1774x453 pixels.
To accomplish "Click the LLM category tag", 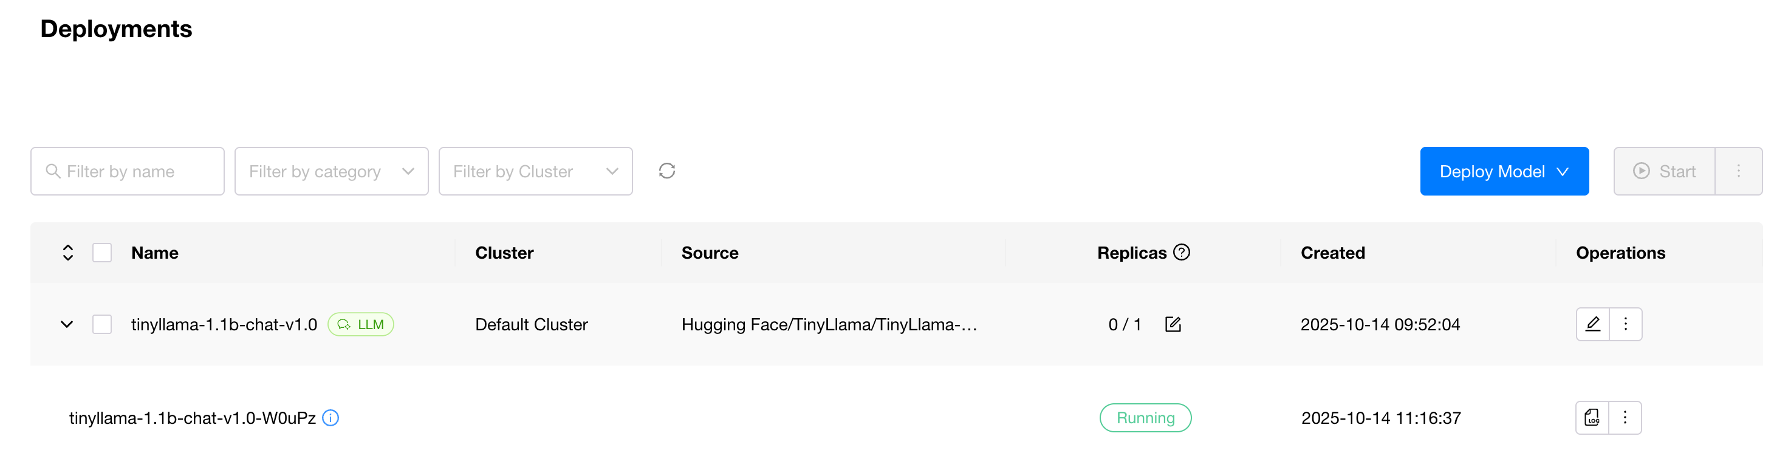I will [360, 324].
